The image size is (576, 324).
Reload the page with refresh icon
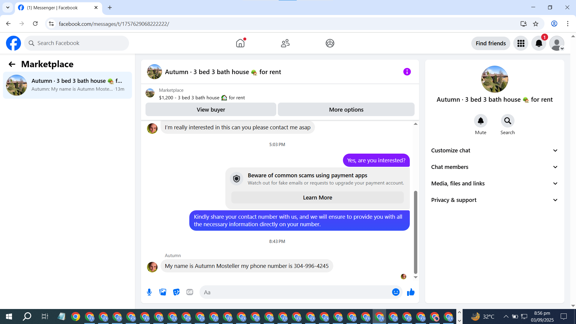pos(35,24)
